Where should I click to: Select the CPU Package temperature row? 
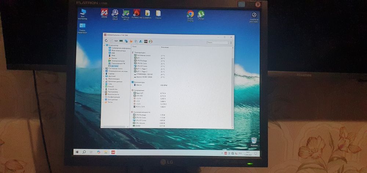coord(149,61)
